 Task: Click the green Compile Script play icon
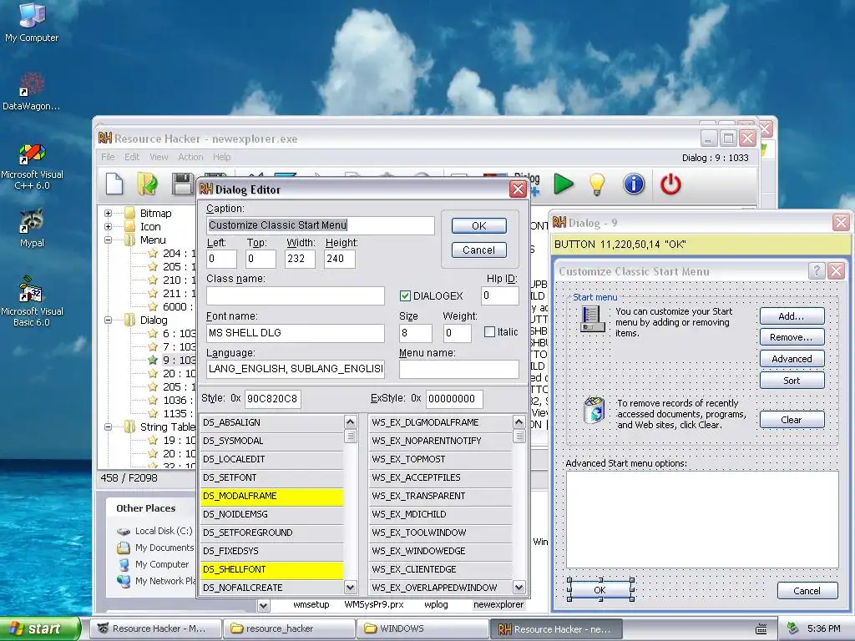point(564,184)
